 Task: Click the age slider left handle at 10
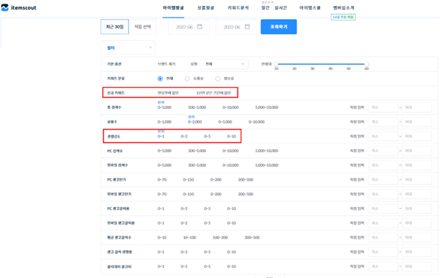coord(276,64)
